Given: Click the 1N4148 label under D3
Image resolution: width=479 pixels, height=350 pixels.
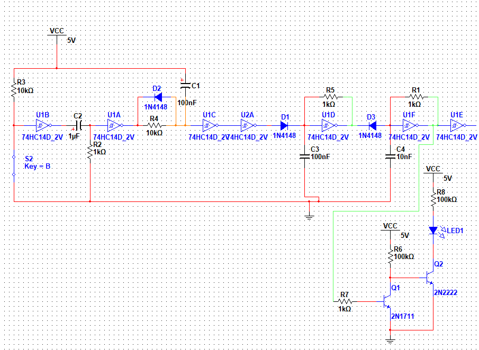Looking at the screenshot, I should point(370,135).
